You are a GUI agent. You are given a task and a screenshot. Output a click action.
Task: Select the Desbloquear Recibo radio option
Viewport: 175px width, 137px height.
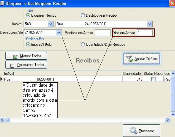[x=83, y=15]
